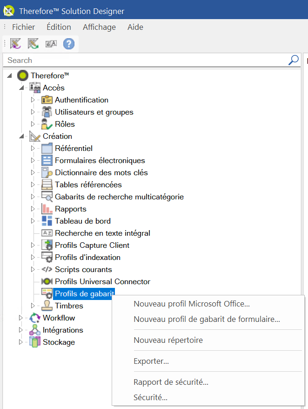Click the Création ruler icon
The height and width of the screenshot is (409, 308).
tap(35, 136)
